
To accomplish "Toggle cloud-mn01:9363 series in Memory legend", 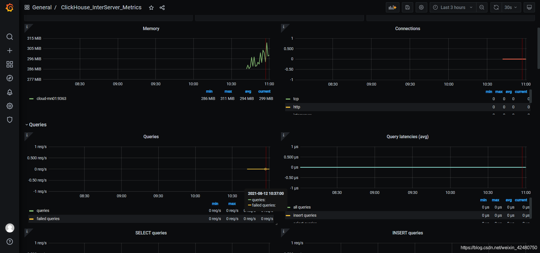I will [51, 98].
